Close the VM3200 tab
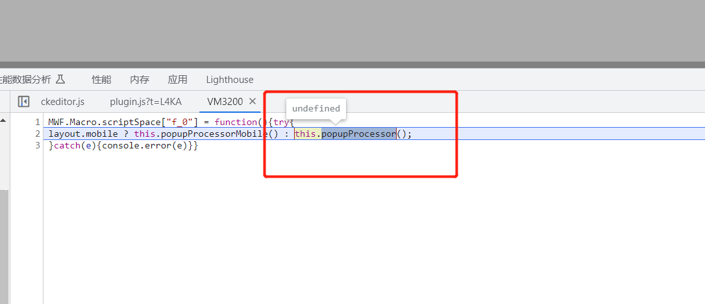Viewport: 705px width, 304px height. pyautogui.click(x=253, y=102)
